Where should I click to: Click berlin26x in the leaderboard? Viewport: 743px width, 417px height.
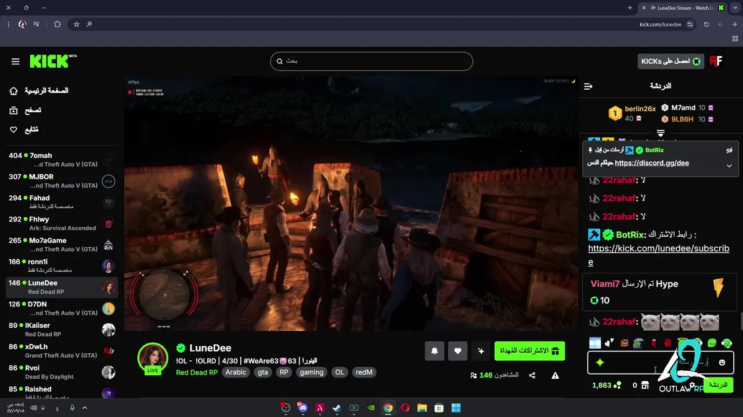pyautogui.click(x=640, y=109)
